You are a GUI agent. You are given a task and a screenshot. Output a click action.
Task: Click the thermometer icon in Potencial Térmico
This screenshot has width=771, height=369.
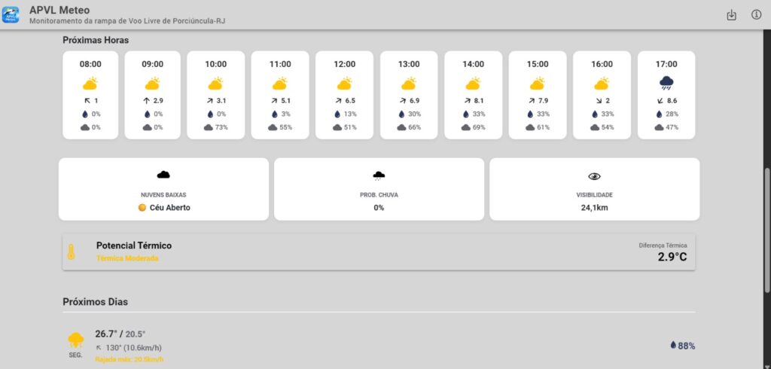(x=72, y=252)
